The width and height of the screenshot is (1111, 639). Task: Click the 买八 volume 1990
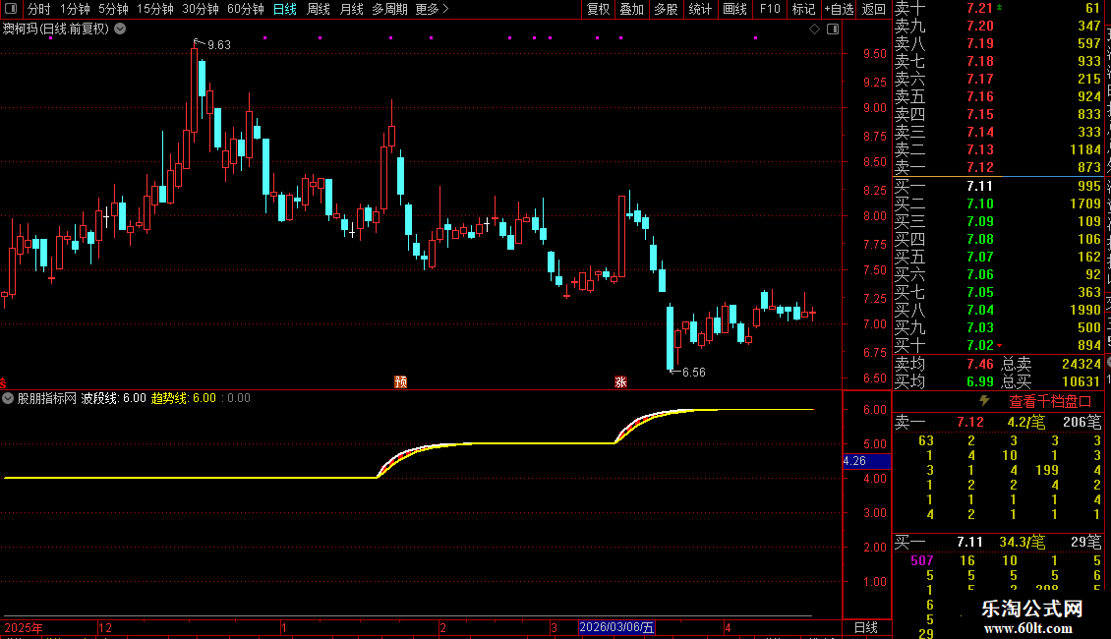tap(1085, 311)
